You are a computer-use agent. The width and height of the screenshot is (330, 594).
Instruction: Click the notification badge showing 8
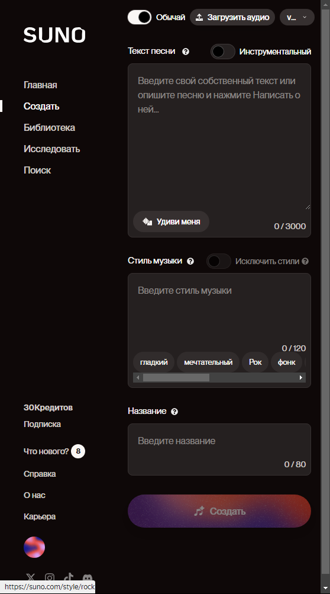[x=78, y=451]
